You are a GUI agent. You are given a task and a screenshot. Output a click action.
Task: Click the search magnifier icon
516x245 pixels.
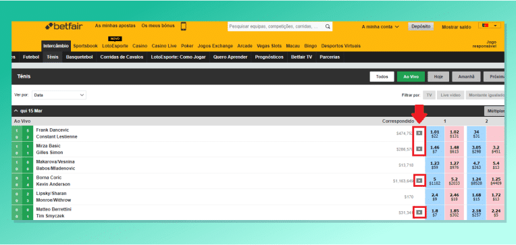click(x=328, y=26)
